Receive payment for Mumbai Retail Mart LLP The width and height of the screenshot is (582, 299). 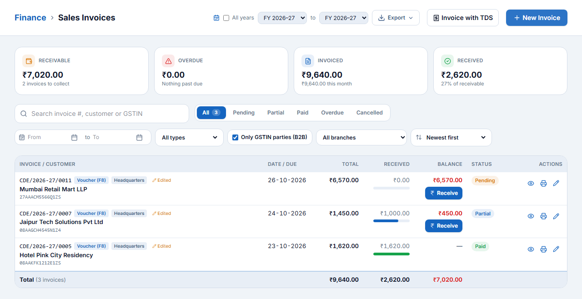pos(444,193)
